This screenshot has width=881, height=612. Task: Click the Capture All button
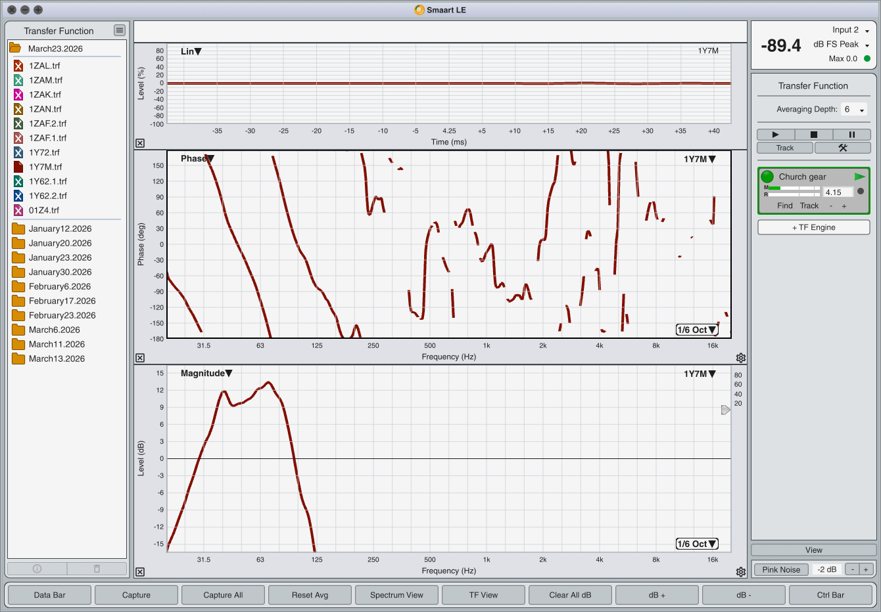(x=224, y=595)
